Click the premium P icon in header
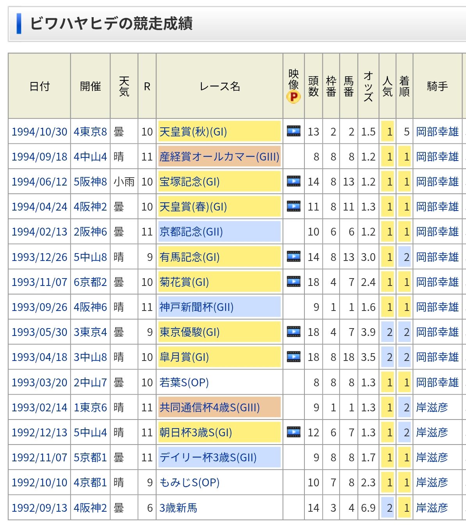This screenshot has height=525, width=466. [x=293, y=96]
